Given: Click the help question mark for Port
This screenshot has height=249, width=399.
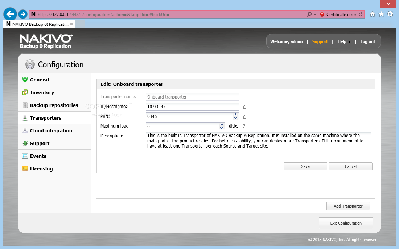Looking at the screenshot, I should pos(244,116).
